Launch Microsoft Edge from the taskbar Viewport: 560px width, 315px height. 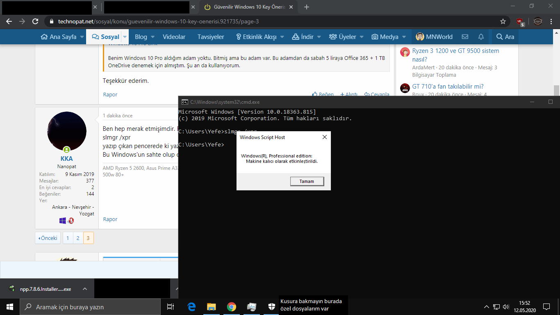tap(191, 306)
